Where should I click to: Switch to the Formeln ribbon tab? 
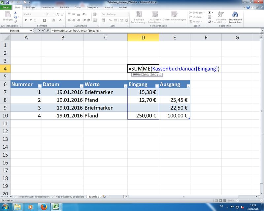click(65, 7)
